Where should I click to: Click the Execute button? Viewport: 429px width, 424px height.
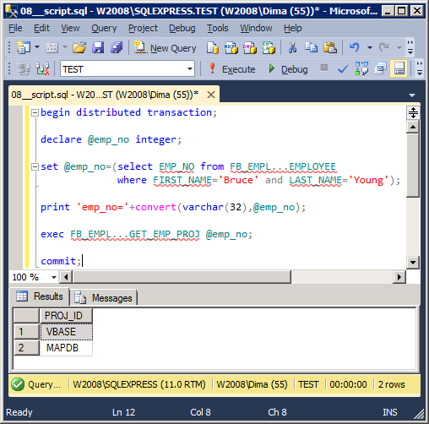(x=232, y=69)
